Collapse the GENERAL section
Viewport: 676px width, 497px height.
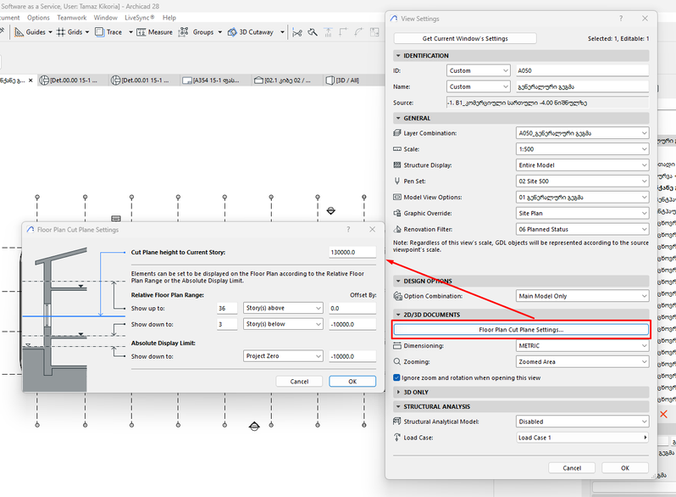398,118
